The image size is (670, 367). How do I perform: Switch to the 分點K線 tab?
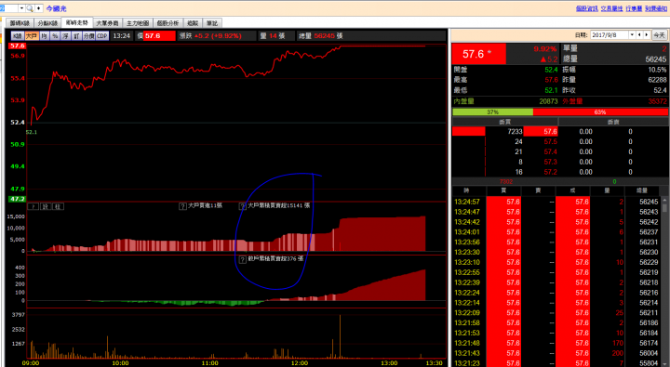(x=47, y=23)
